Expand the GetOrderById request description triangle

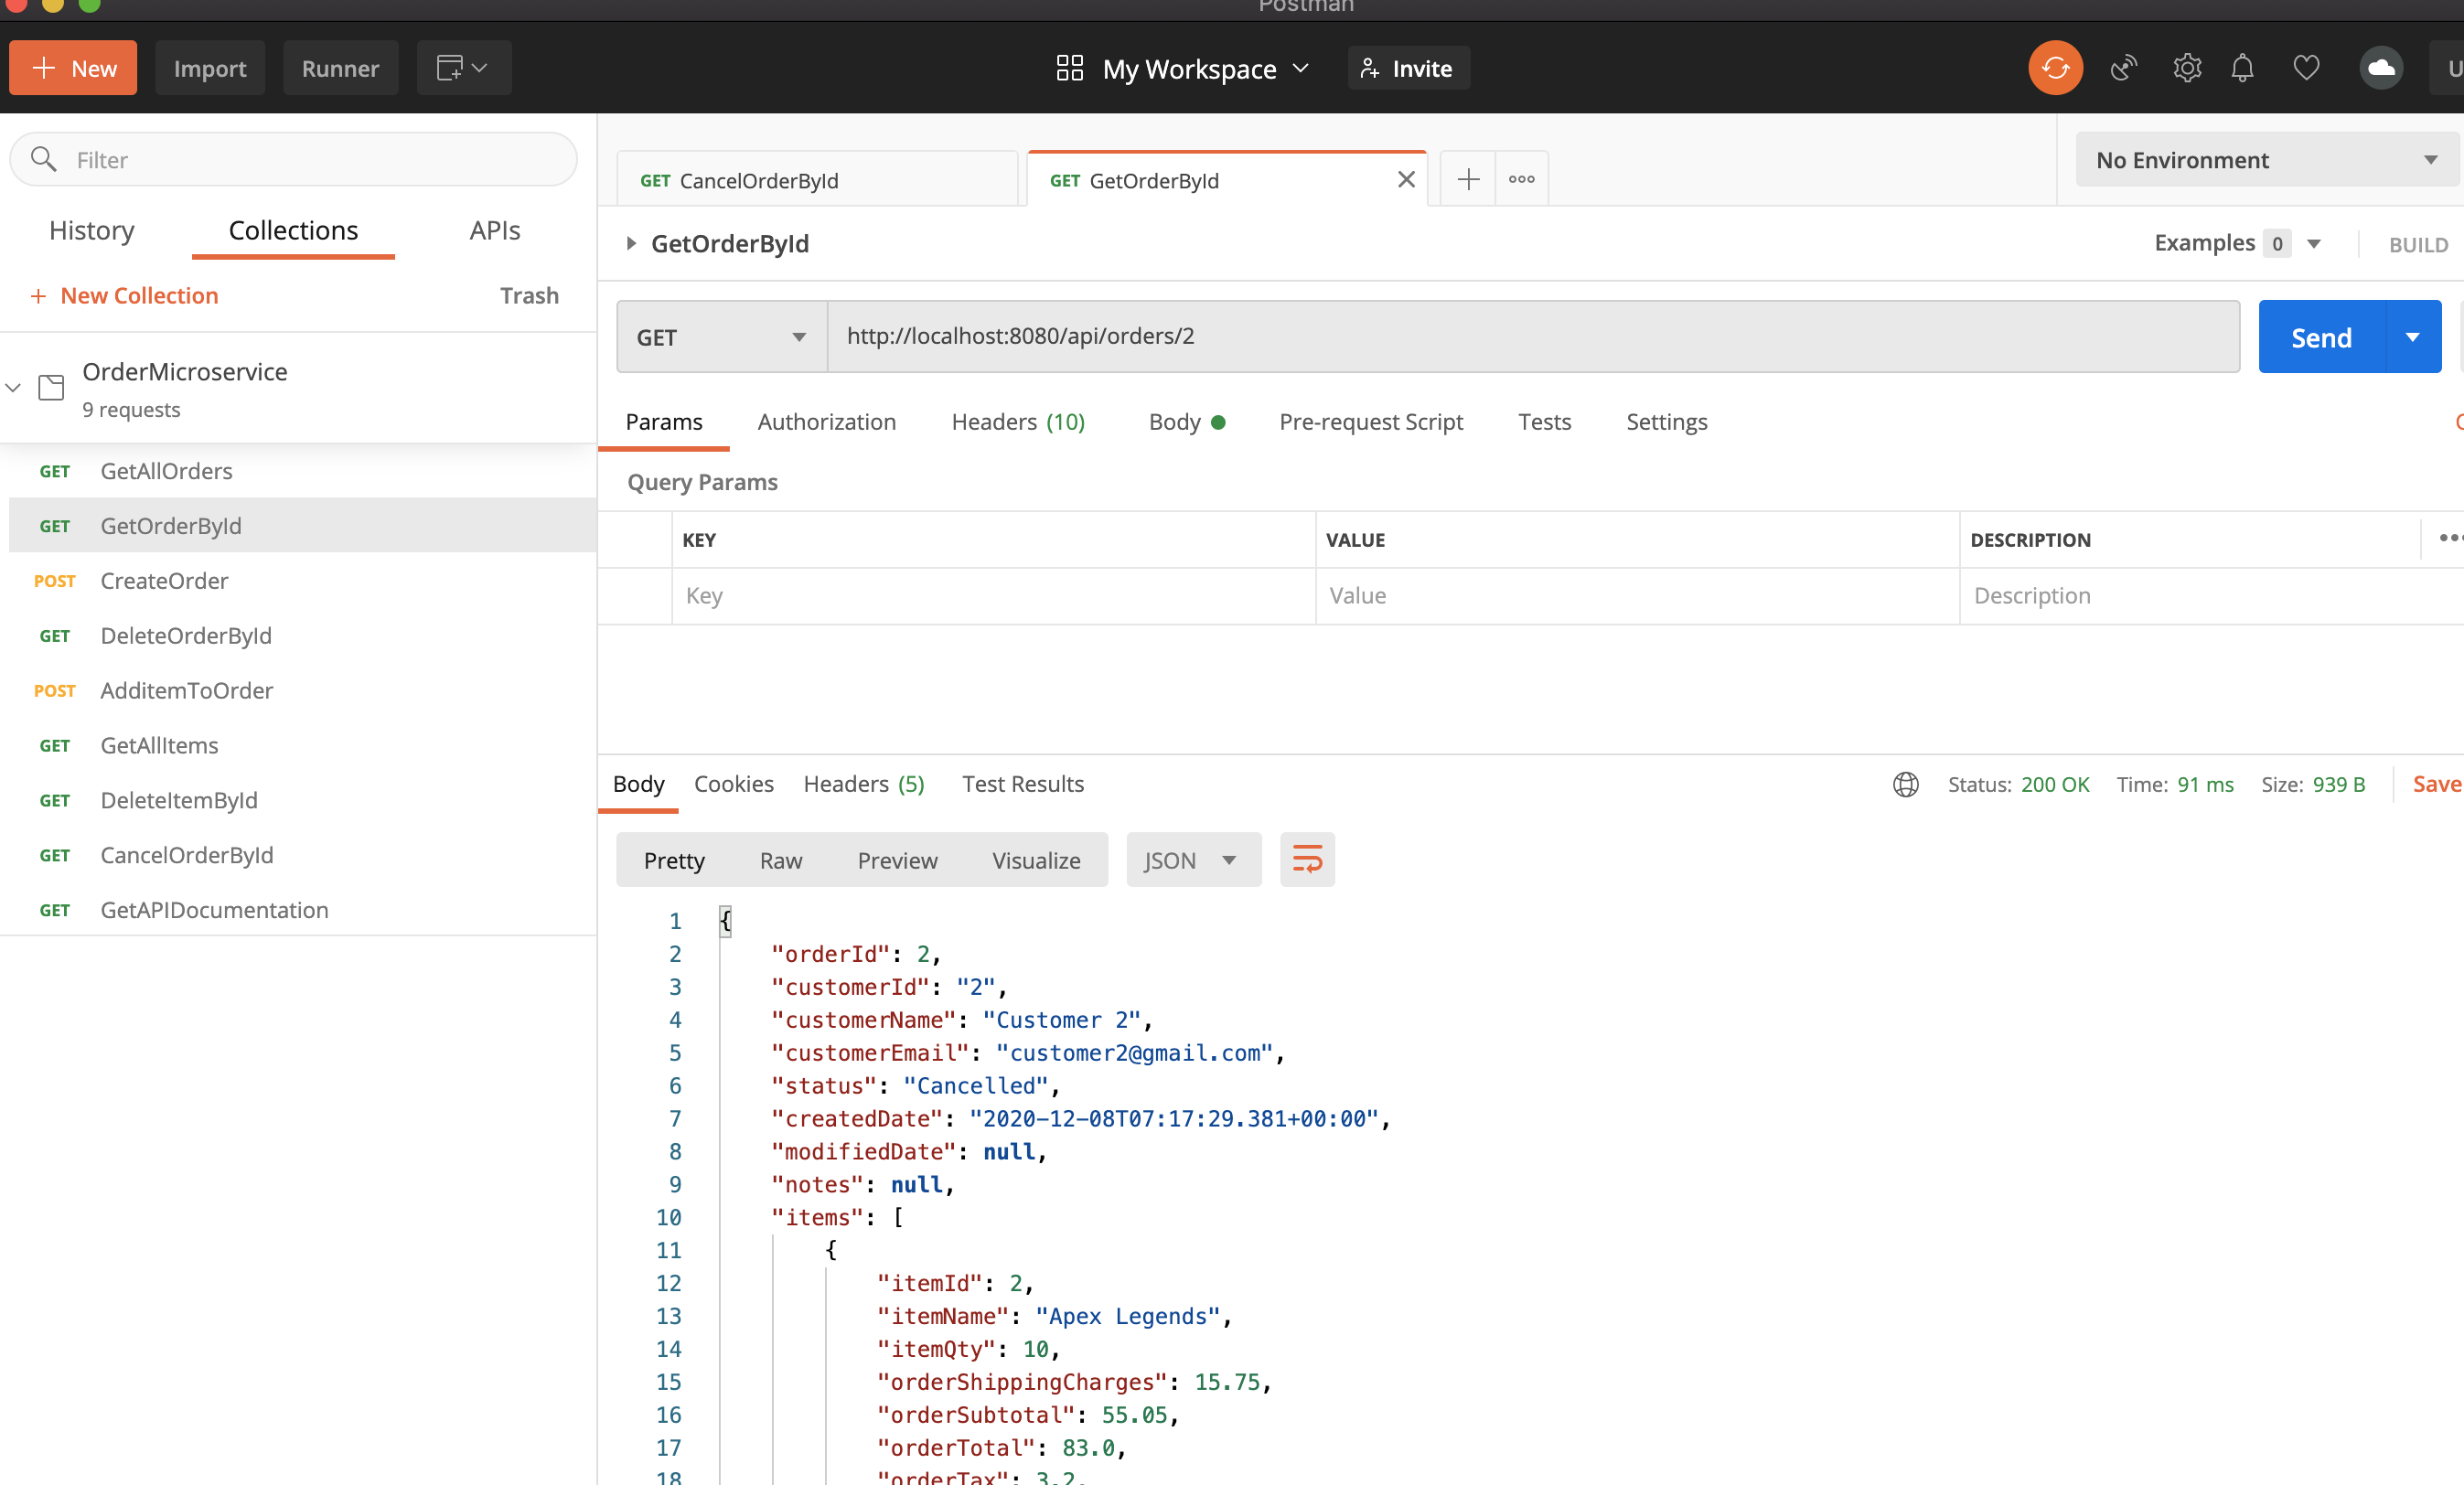point(631,243)
